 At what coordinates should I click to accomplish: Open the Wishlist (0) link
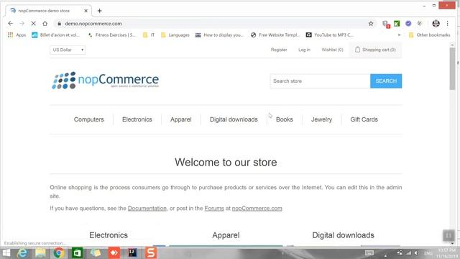pyautogui.click(x=332, y=50)
